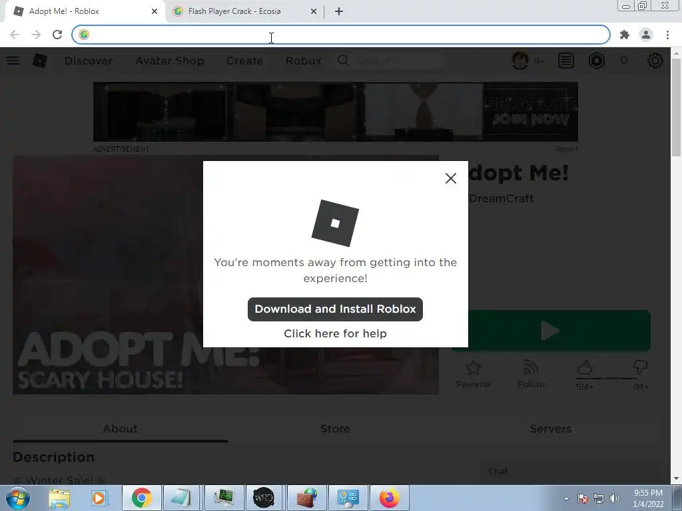Open the taskbar clock showing 9:55 PM
Image resolution: width=682 pixels, height=511 pixels.
point(648,498)
